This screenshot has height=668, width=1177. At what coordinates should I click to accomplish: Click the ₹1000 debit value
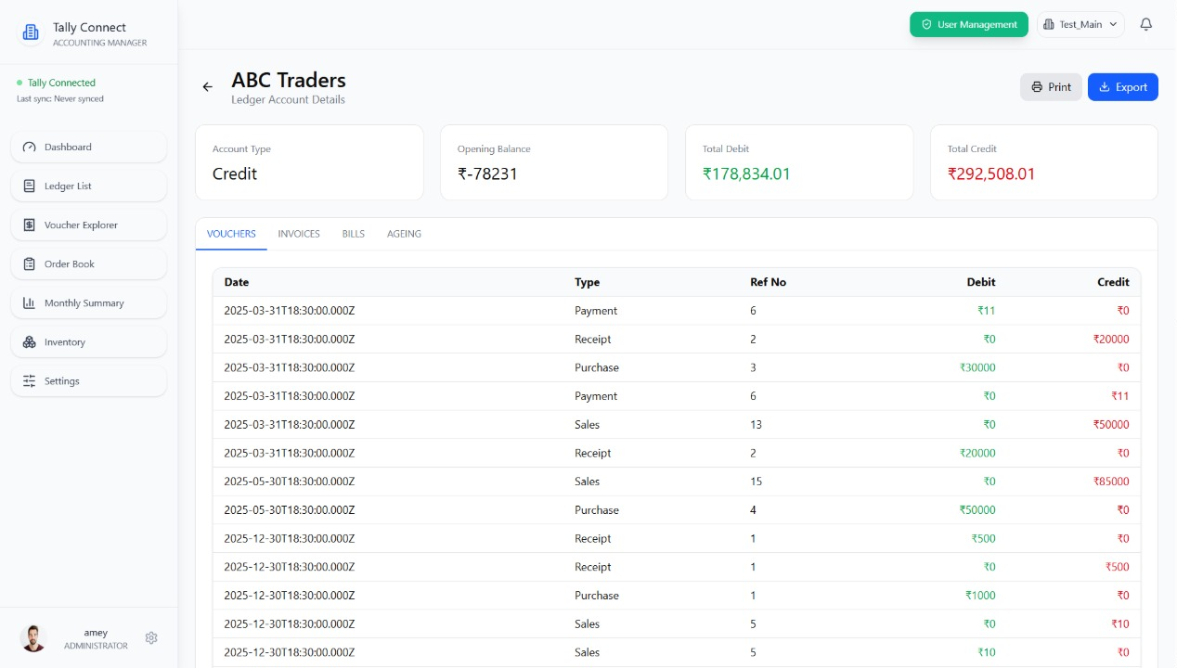click(980, 596)
